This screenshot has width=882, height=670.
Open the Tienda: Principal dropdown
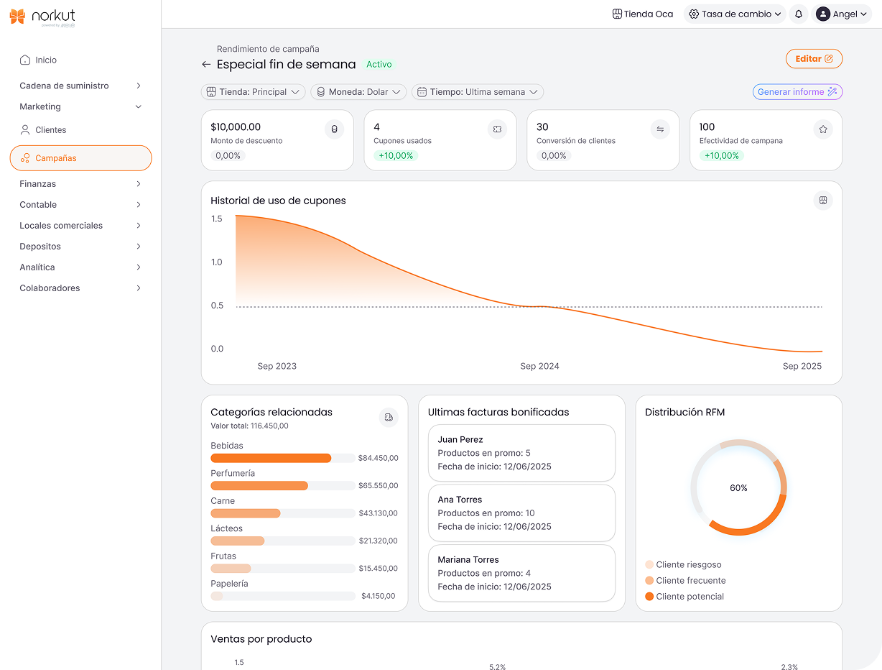click(253, 92)
